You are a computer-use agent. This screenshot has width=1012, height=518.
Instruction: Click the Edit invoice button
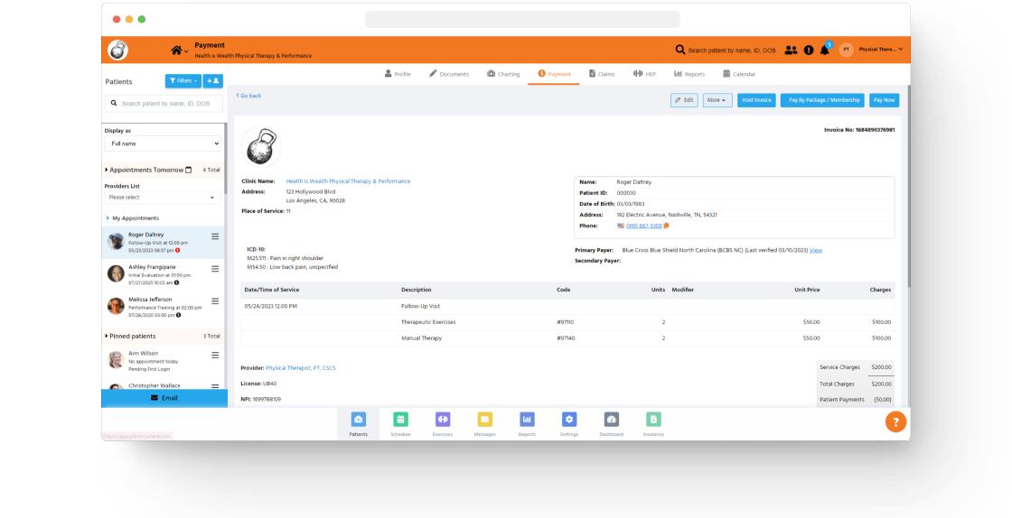tap(684, 100)
